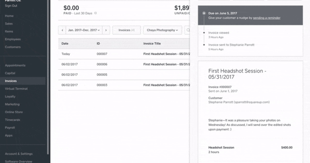
Task: Open the Customers page
Action: (12, 47)
